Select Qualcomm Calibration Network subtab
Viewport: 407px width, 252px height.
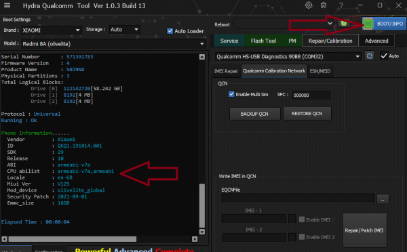point(274,70)
